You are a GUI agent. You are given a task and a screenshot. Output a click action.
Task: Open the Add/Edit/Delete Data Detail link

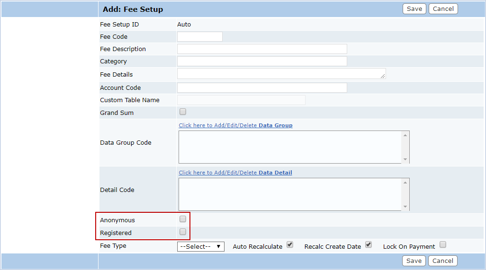point(235,173)
